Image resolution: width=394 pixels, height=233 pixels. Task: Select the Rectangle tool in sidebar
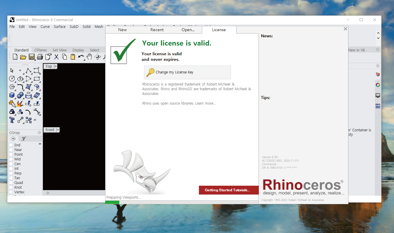pyautogui.click(x=37, y=79)
